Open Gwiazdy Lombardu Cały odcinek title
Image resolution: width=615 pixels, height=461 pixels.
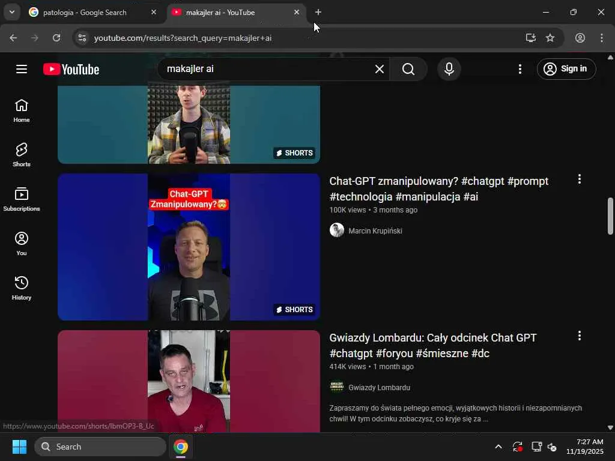432,345
